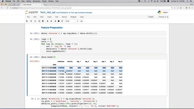The height and width of the screenshot is (109, 194).
Task: Click the Python logo icon
Action: 159,12
